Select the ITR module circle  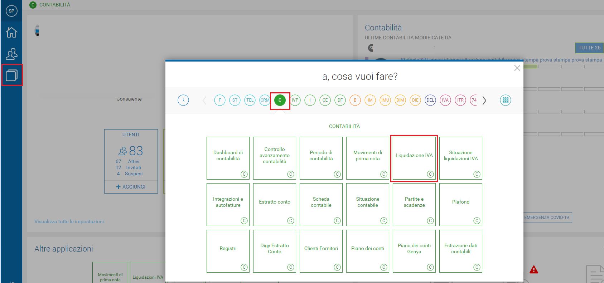(460, 100)
